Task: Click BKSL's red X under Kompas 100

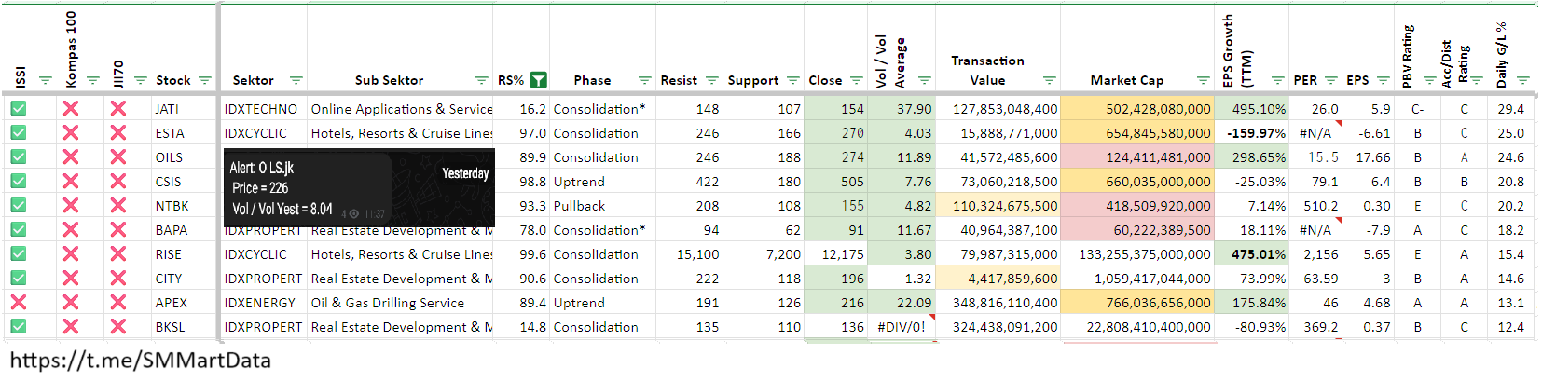Action: tap(70, 327)
